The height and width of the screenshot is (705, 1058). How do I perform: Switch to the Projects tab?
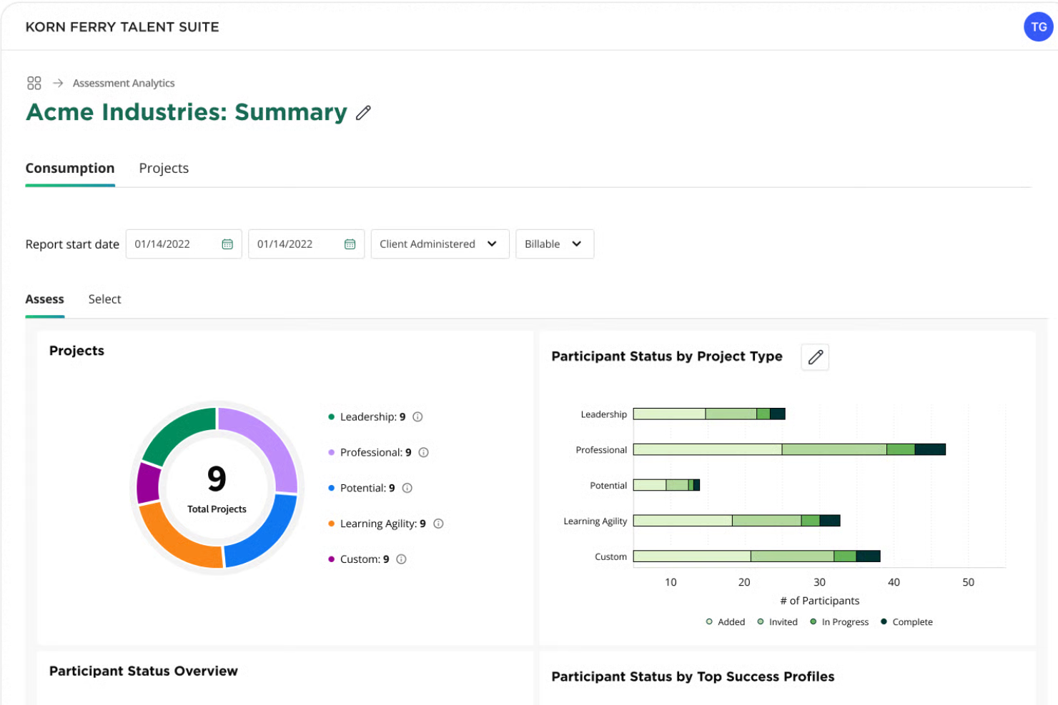point(164,169)
